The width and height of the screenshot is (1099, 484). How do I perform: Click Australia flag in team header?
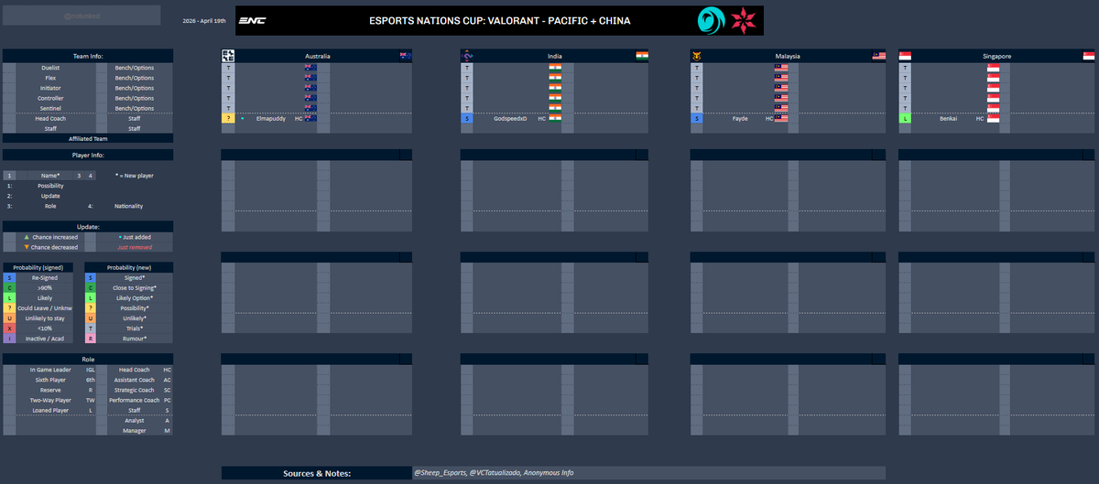coord(405,56)
